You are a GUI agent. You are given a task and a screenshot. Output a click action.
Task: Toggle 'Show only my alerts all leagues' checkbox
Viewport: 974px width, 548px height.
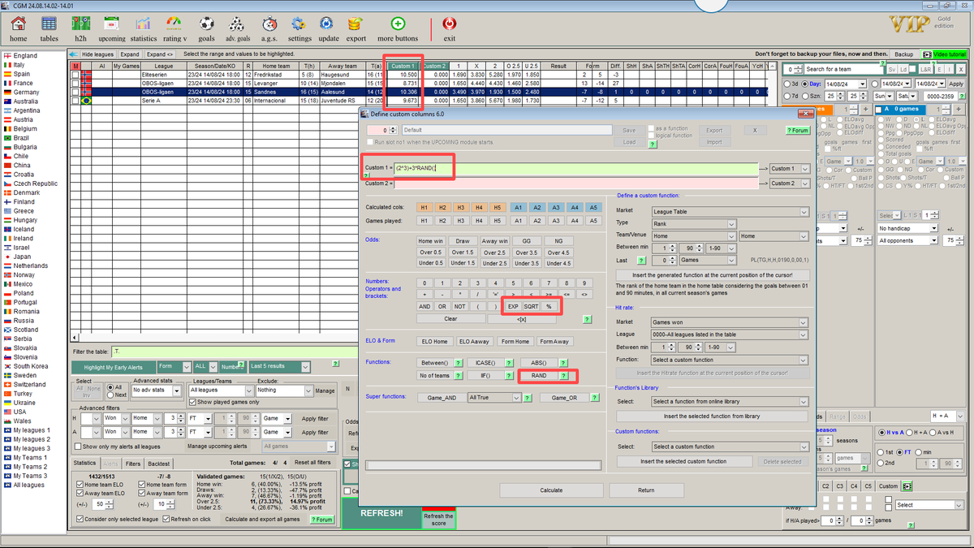click(78, 447)
